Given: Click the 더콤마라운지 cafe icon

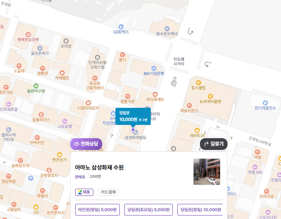Looking at the screenshot, I should click(x=88, y=103).
